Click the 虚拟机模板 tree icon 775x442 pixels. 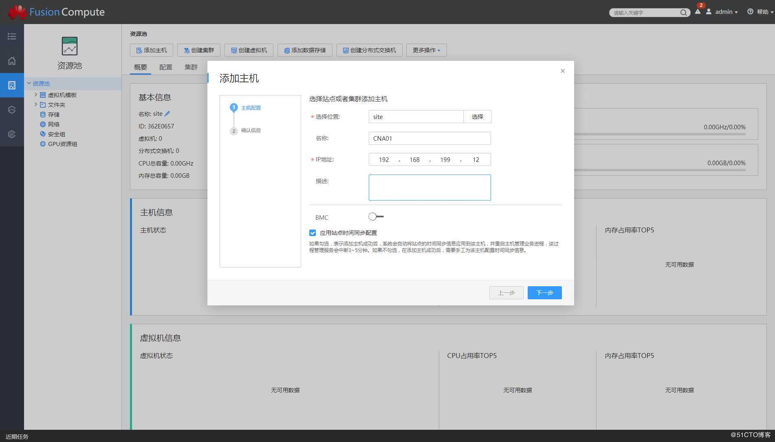(x=43, y=95)
